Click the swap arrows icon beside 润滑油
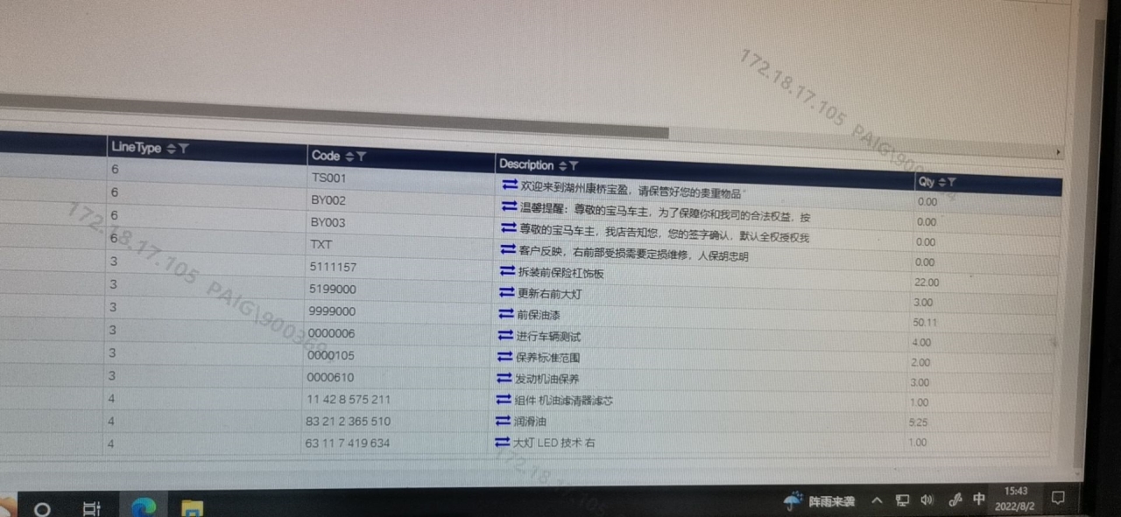The width and height of the screenshot is (1121, 517). (x=503, y=421)
